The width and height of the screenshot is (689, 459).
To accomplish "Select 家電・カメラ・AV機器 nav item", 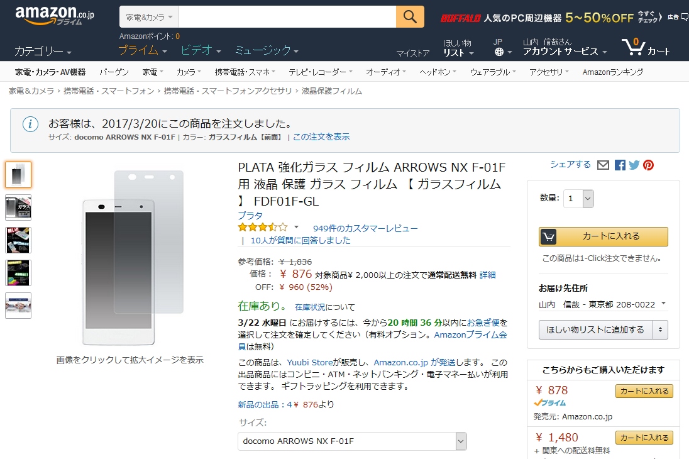I will click(x=50, y=72).
